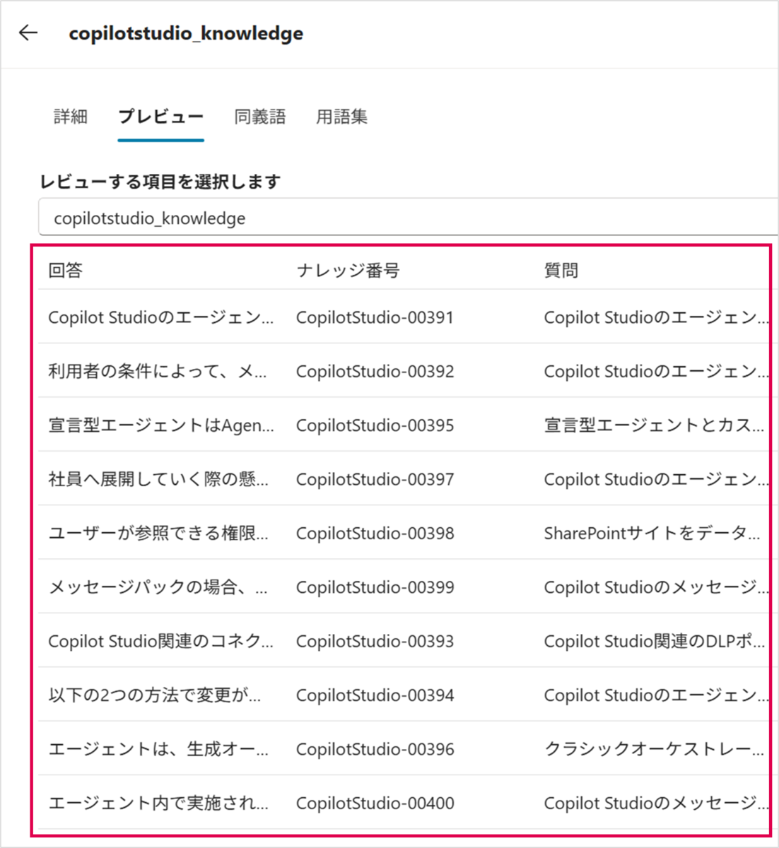The height and width of the screenshot is (848, 779).
Task: Click answer starting ユーザーが参照できる権限
Action: point(158,534)
